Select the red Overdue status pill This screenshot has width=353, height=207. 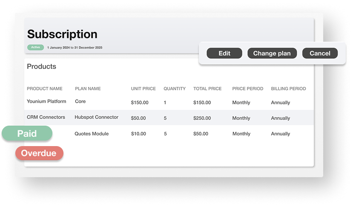click(39, 153)
